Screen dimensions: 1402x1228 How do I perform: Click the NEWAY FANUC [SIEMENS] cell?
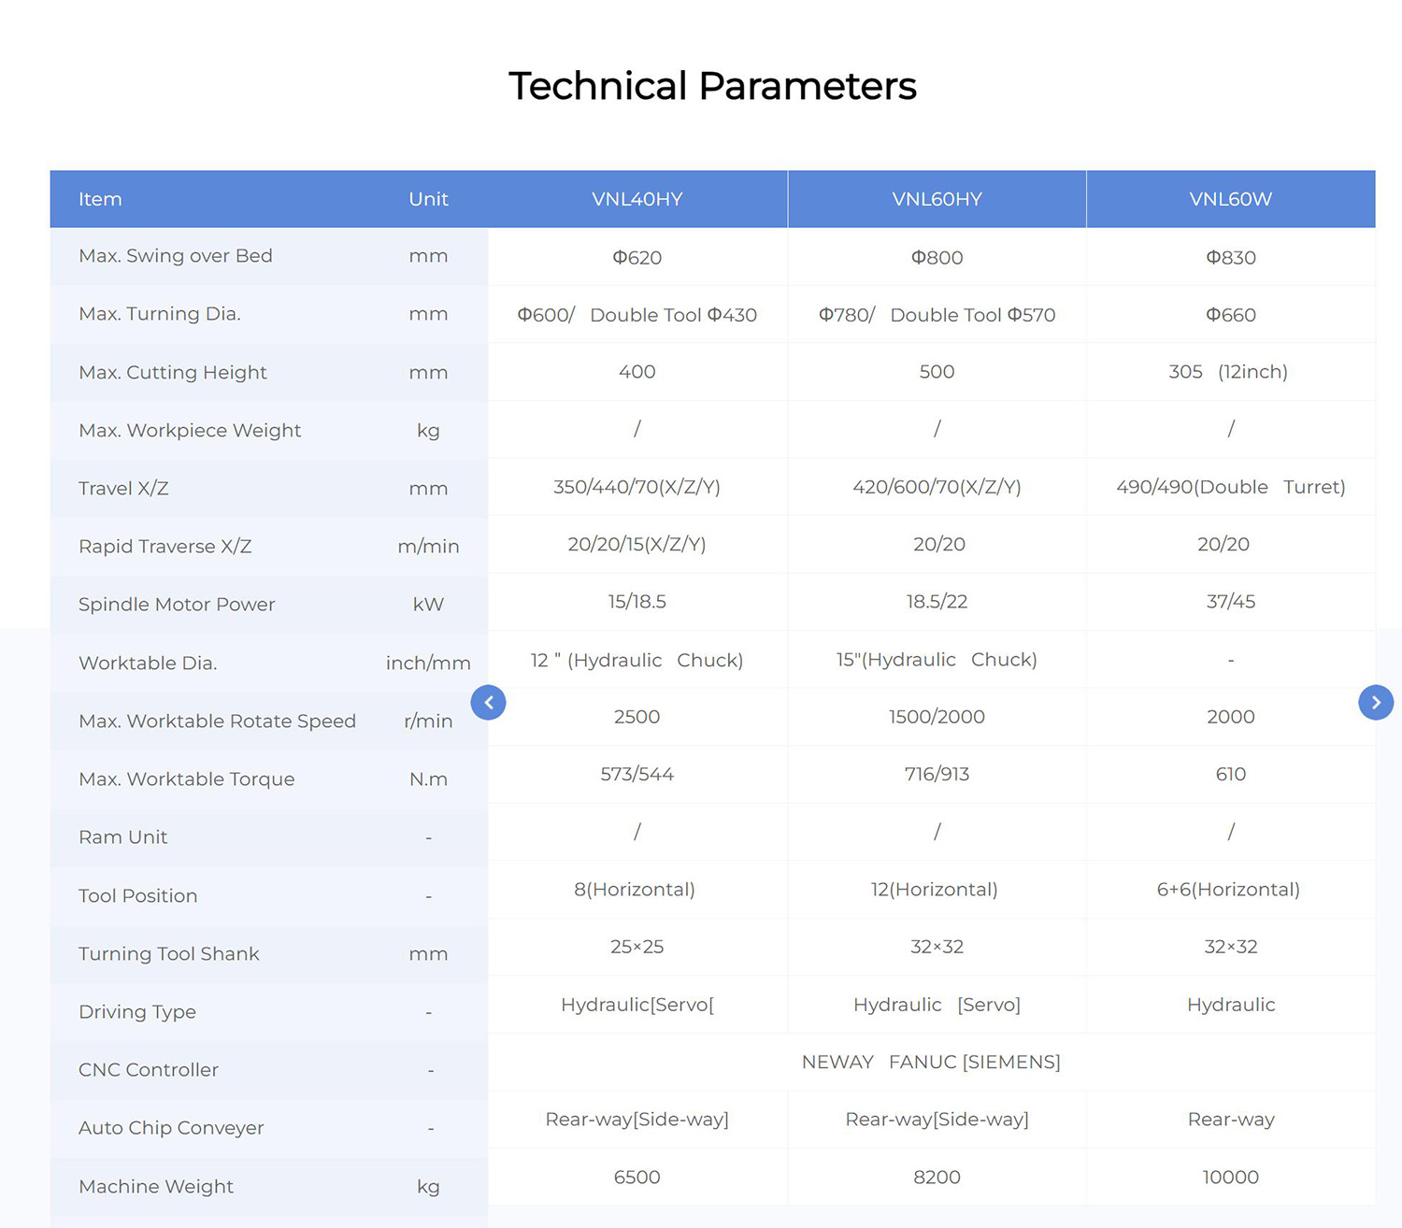(x=931, y=1062)
